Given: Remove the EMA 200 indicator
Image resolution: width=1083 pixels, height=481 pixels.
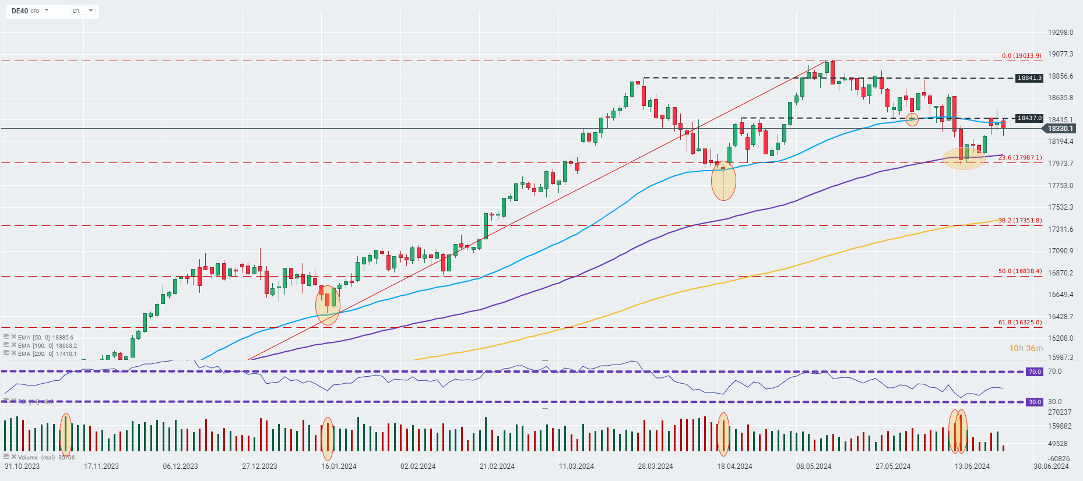Looking at the screenshot, I should coord(13,353).
